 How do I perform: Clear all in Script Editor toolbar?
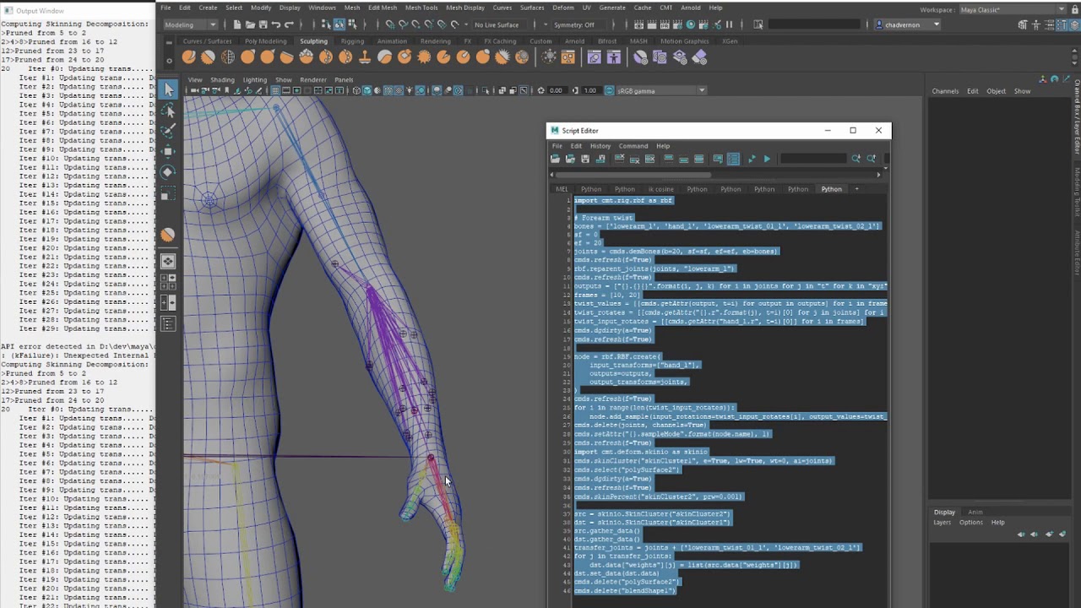click(x=649, y=159)
